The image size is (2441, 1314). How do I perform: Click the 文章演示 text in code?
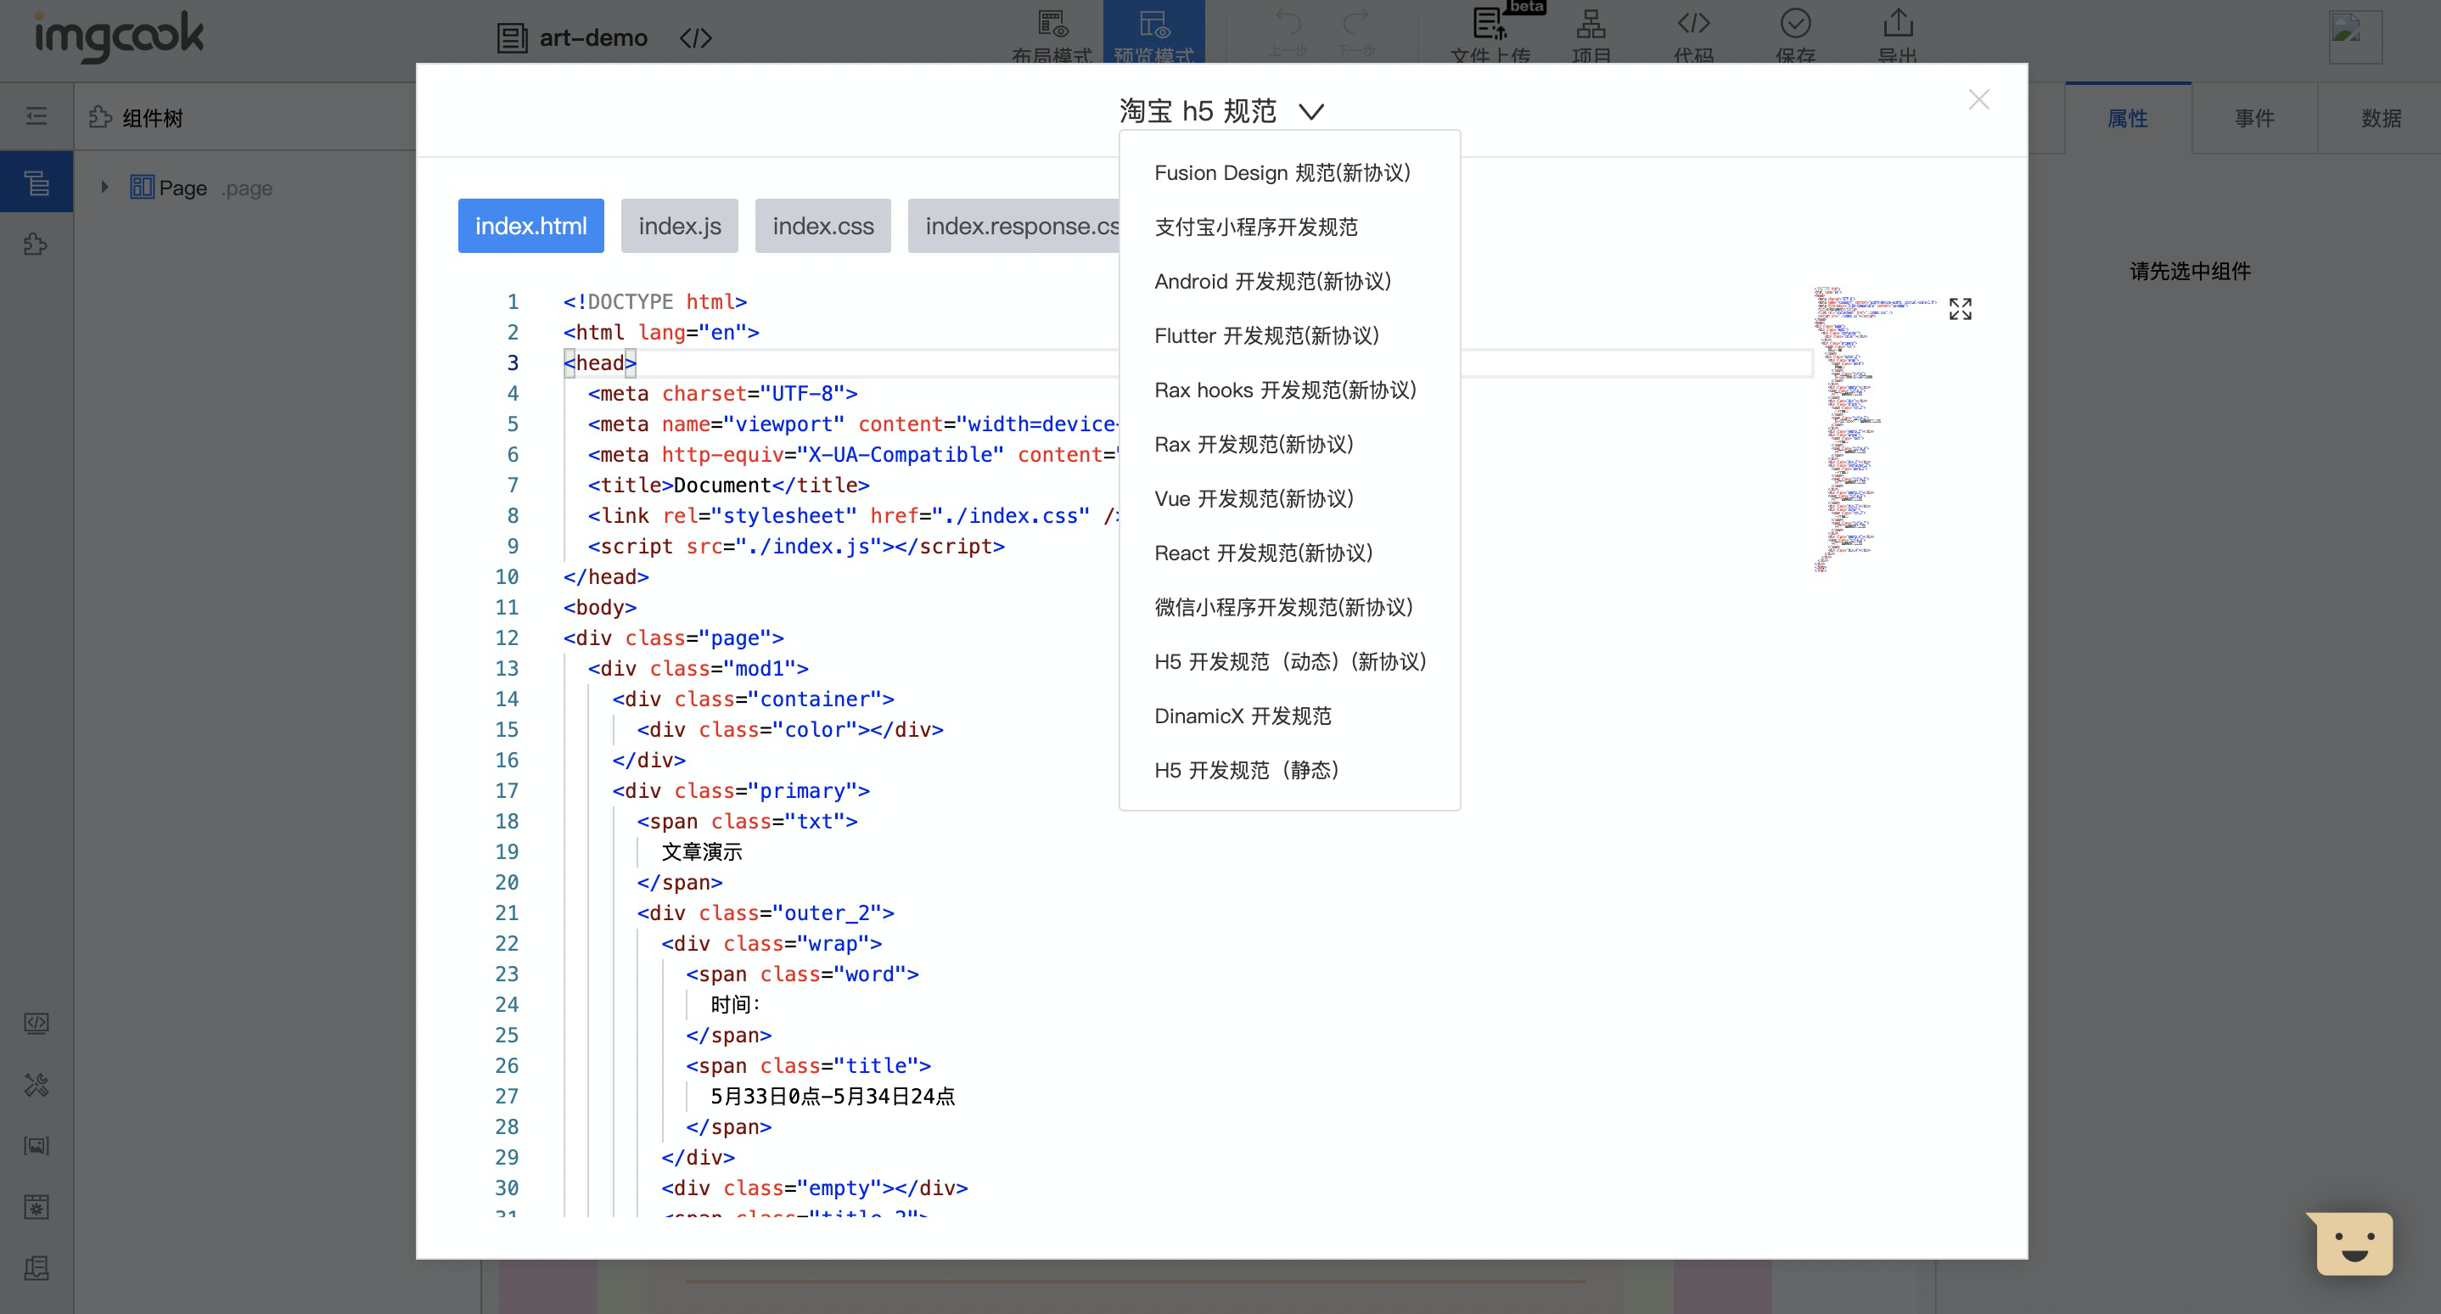(x=701, y=851)
